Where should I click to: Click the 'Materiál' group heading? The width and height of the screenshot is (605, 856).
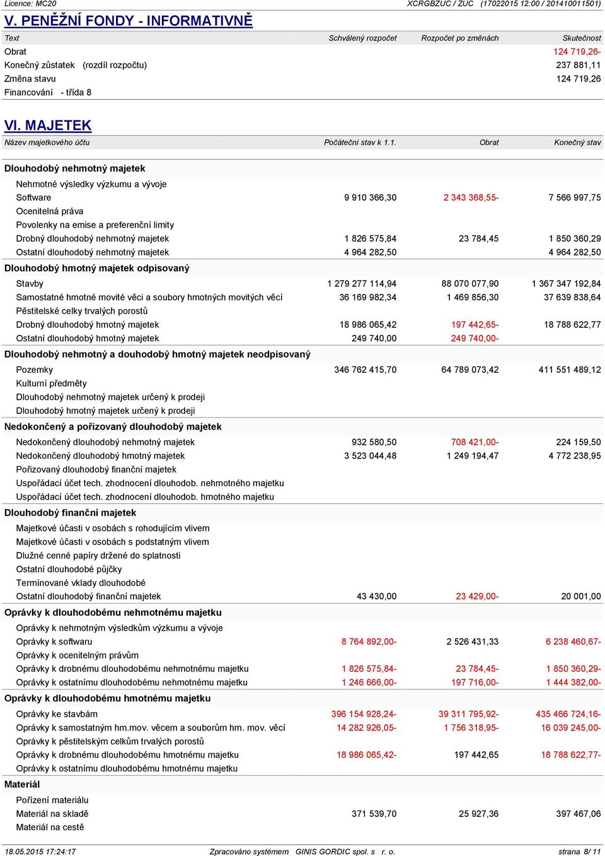22,785
